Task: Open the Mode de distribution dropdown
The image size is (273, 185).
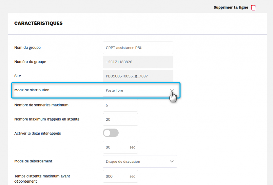Action: coord(140,91)
